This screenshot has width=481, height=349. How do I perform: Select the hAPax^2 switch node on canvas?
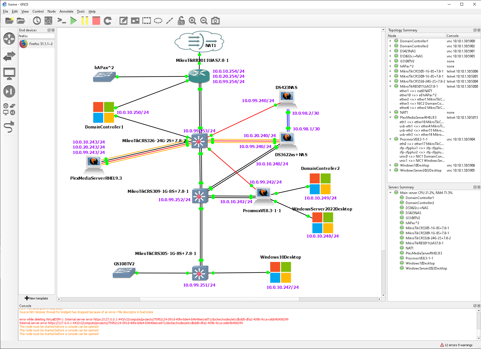(104, 77)
